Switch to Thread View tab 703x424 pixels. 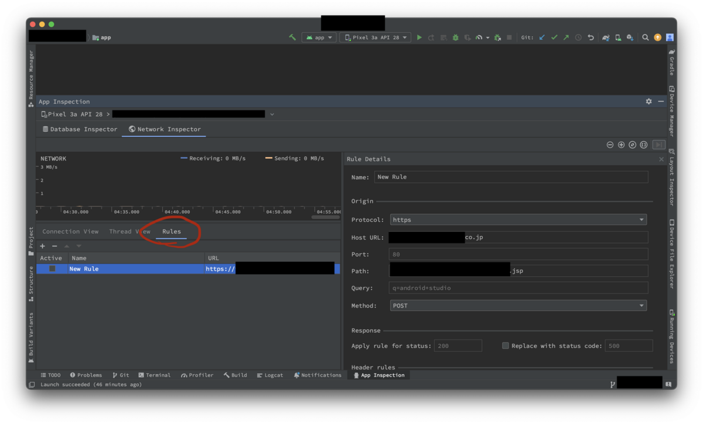click(129, 231)
